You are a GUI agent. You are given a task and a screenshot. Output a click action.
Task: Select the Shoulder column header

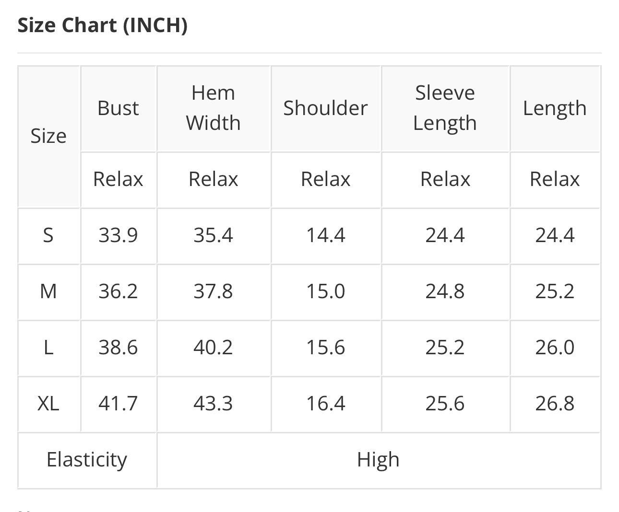(325, 108)
